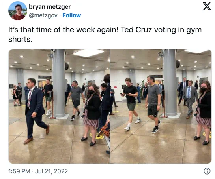Click yellow floor marker in left photo
The width and height of the screenshot is (215, 179).
(97, 136)
